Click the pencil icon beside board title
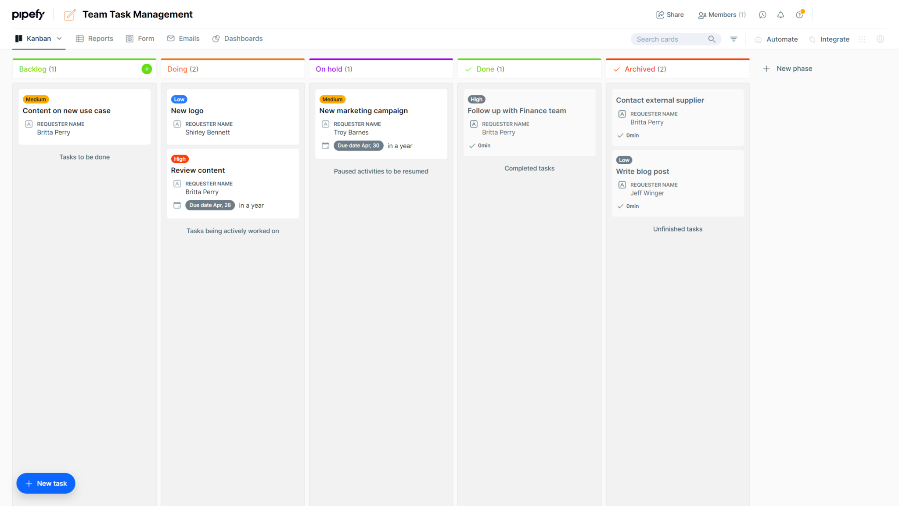The width and height of the screenshot is (899, 506). click(70, 14)
